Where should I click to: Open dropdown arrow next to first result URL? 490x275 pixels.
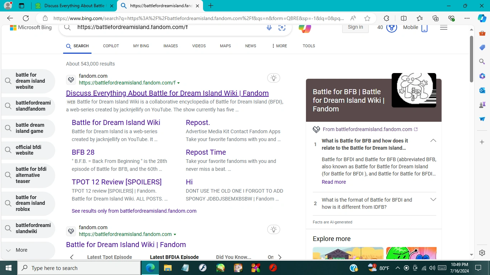coord(179,83)
